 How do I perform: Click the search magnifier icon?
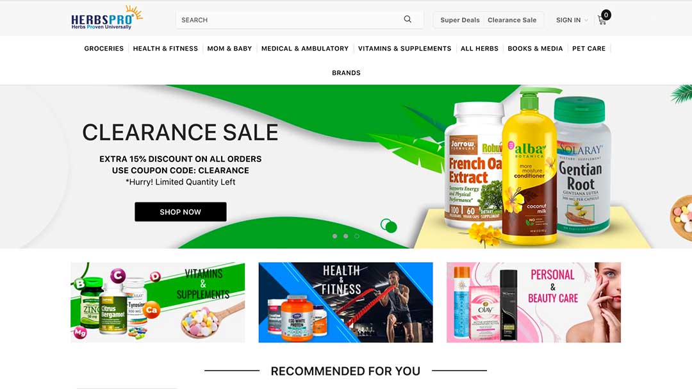coord(408,19)
